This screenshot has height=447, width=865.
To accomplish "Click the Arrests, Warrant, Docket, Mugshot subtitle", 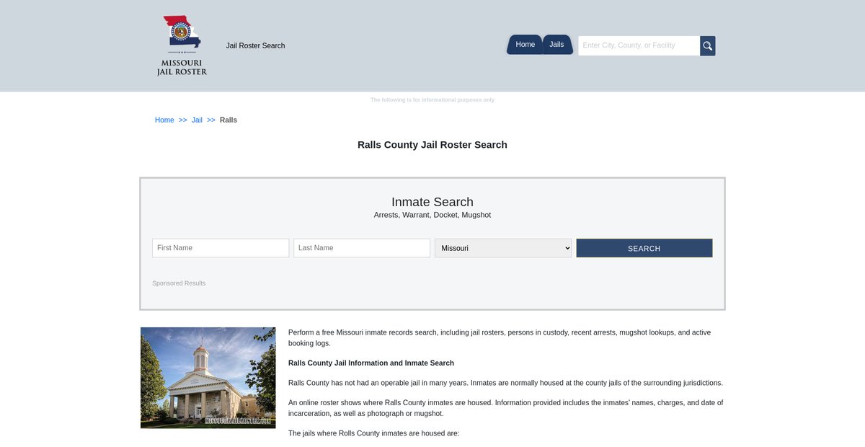I will 432,215.
